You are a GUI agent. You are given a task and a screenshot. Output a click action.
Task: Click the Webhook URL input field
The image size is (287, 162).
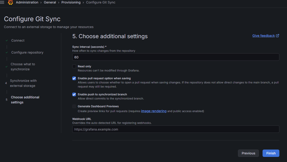[x=176, y=129]
